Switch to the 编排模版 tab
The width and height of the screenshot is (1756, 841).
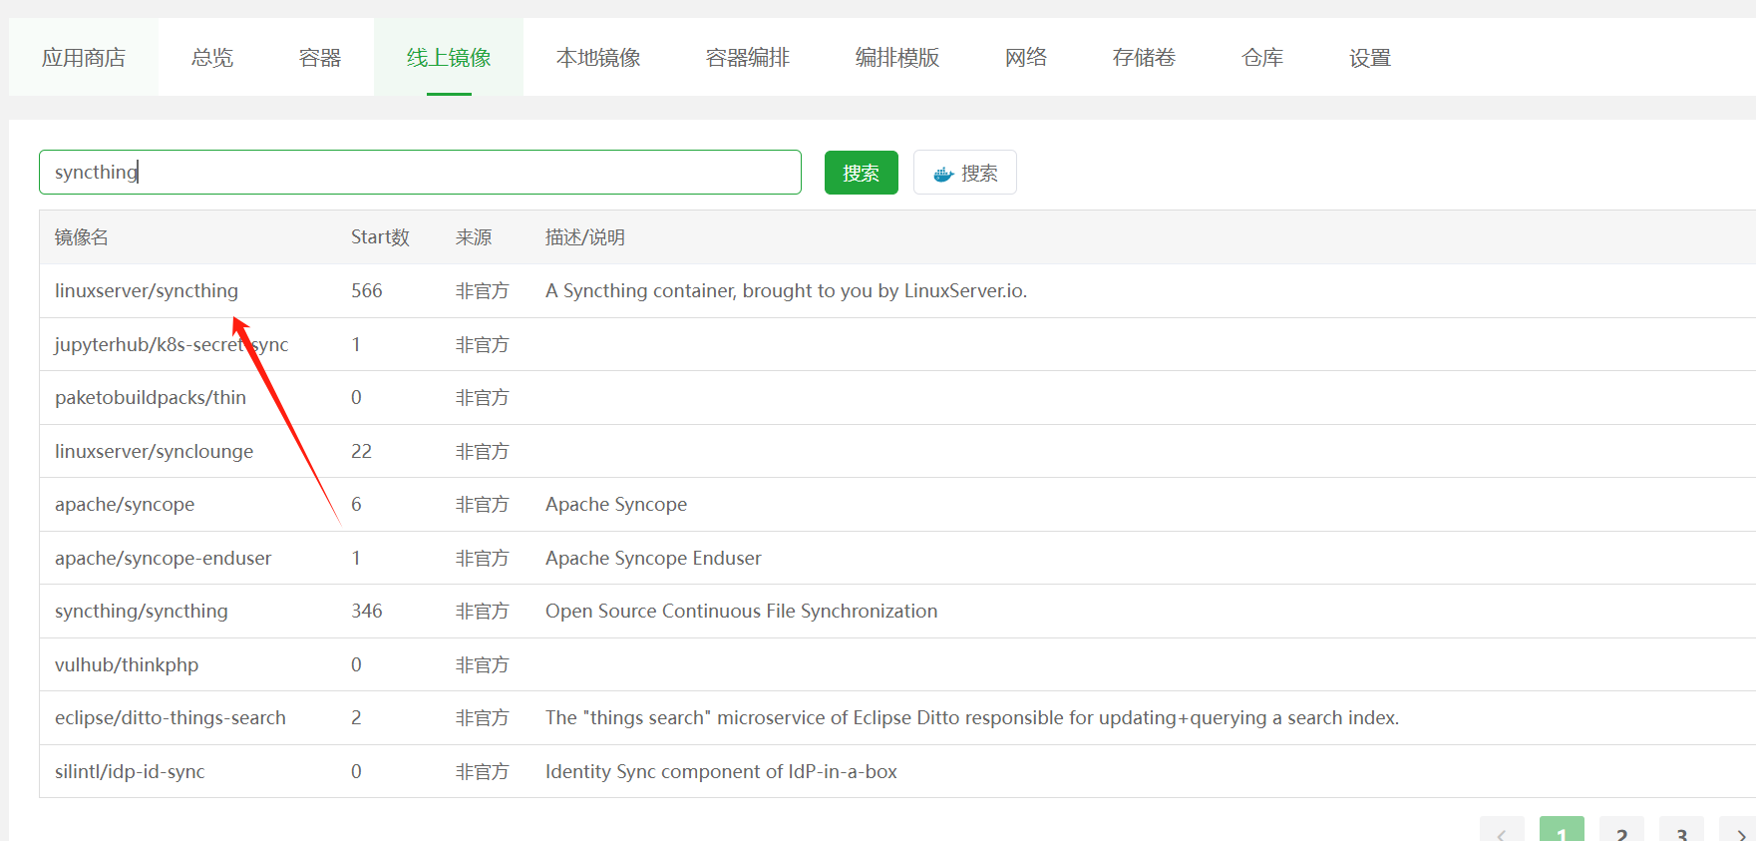pos(897,58)
